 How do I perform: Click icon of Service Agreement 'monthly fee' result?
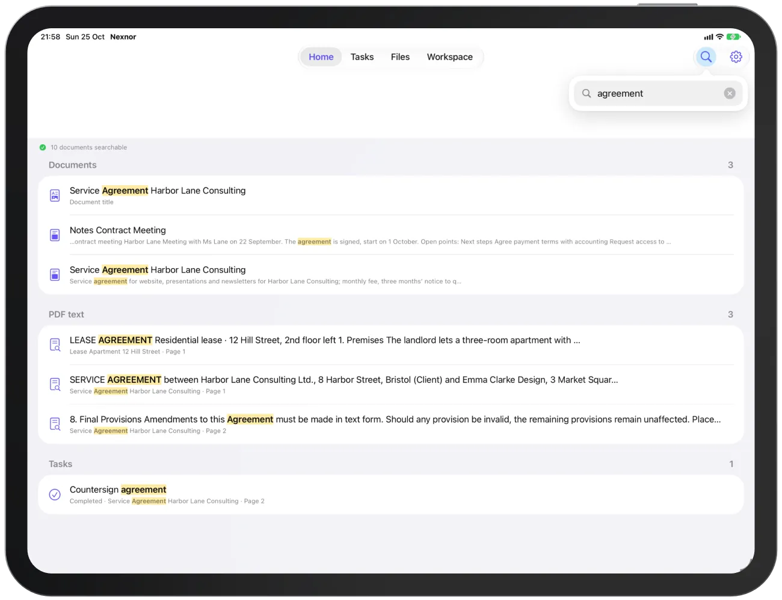tap(55, 275)
